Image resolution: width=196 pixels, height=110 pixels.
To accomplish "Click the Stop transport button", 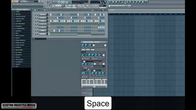I will (60, 6).
